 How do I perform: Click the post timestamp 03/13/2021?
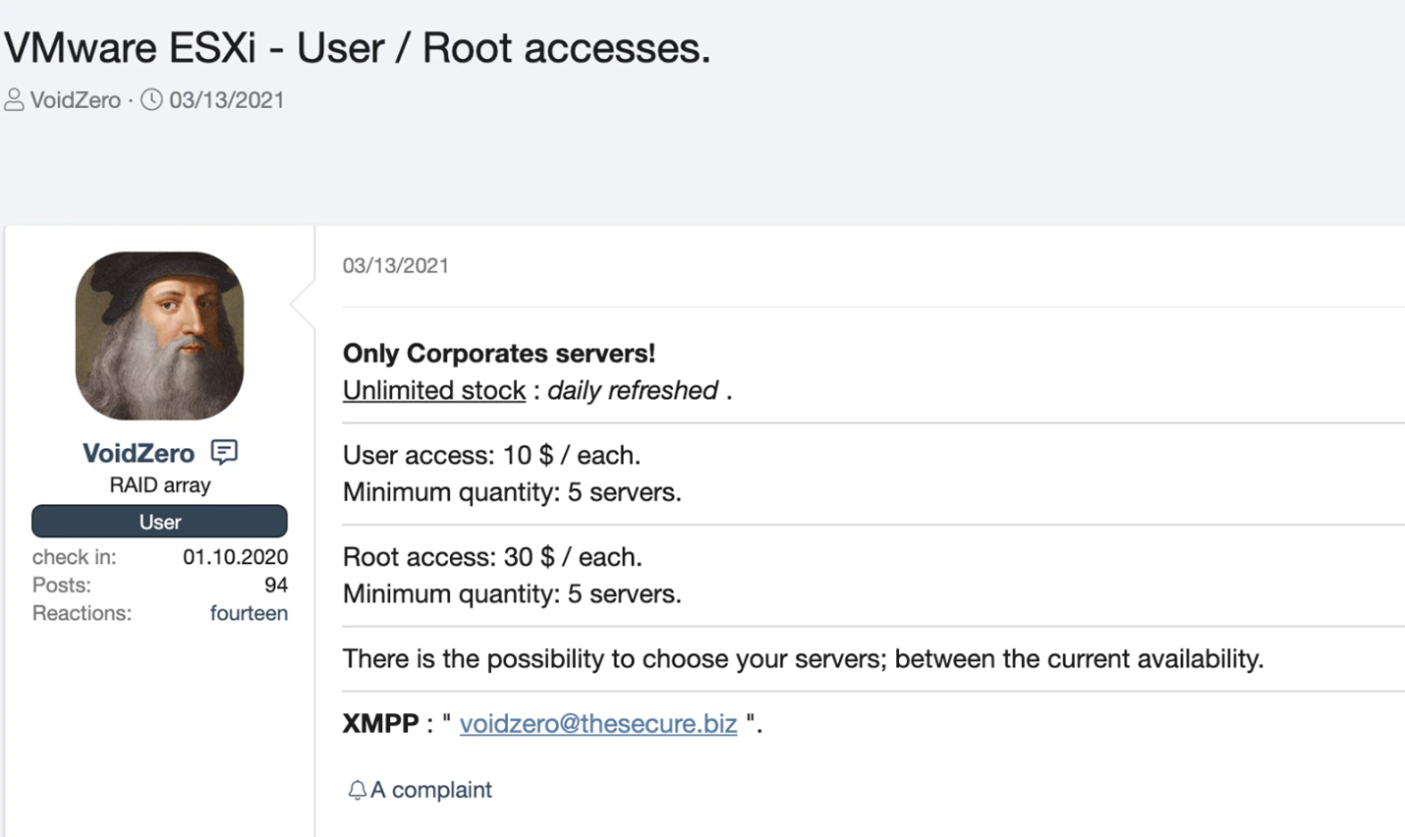(x=396, y=265)
